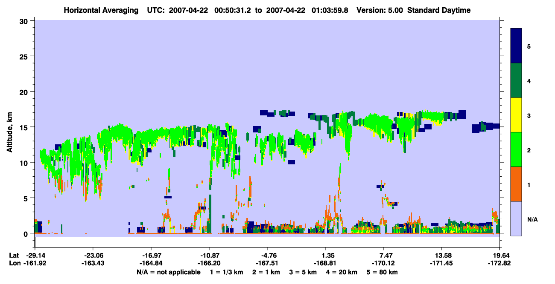
Task: Click the yellow colorbar segment labeled 3
Action: (x=516, y=115)
